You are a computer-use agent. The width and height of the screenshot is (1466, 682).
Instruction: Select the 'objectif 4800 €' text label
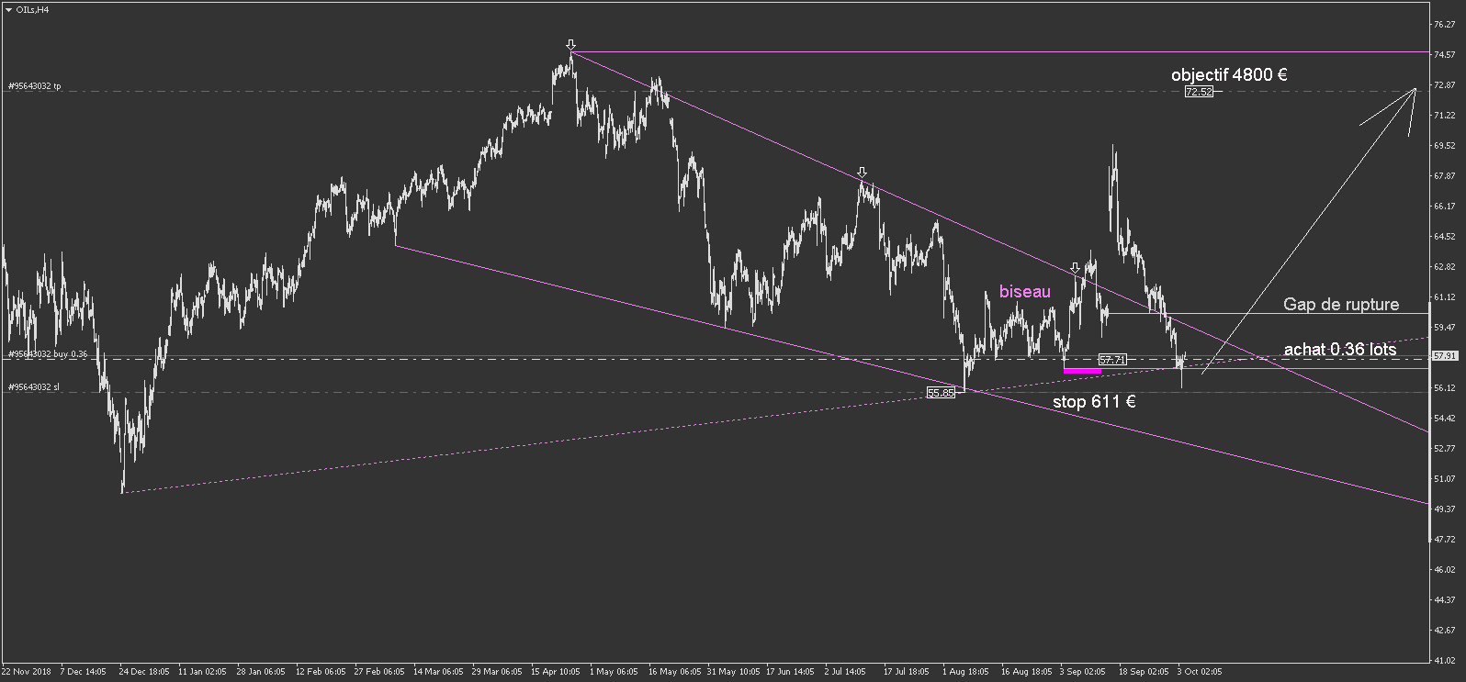pyautogui.click(x=1229, y=74)
